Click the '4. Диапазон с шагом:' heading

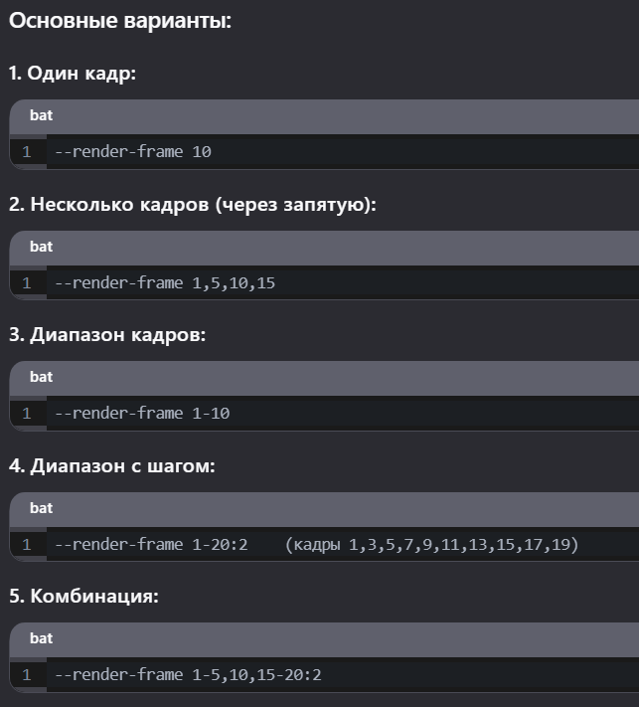click(x=111, y=465)
